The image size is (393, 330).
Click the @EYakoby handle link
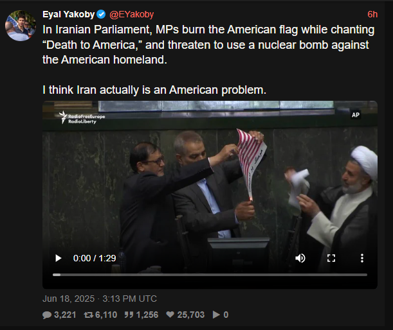pyautogui.click(x=132, y=15)
